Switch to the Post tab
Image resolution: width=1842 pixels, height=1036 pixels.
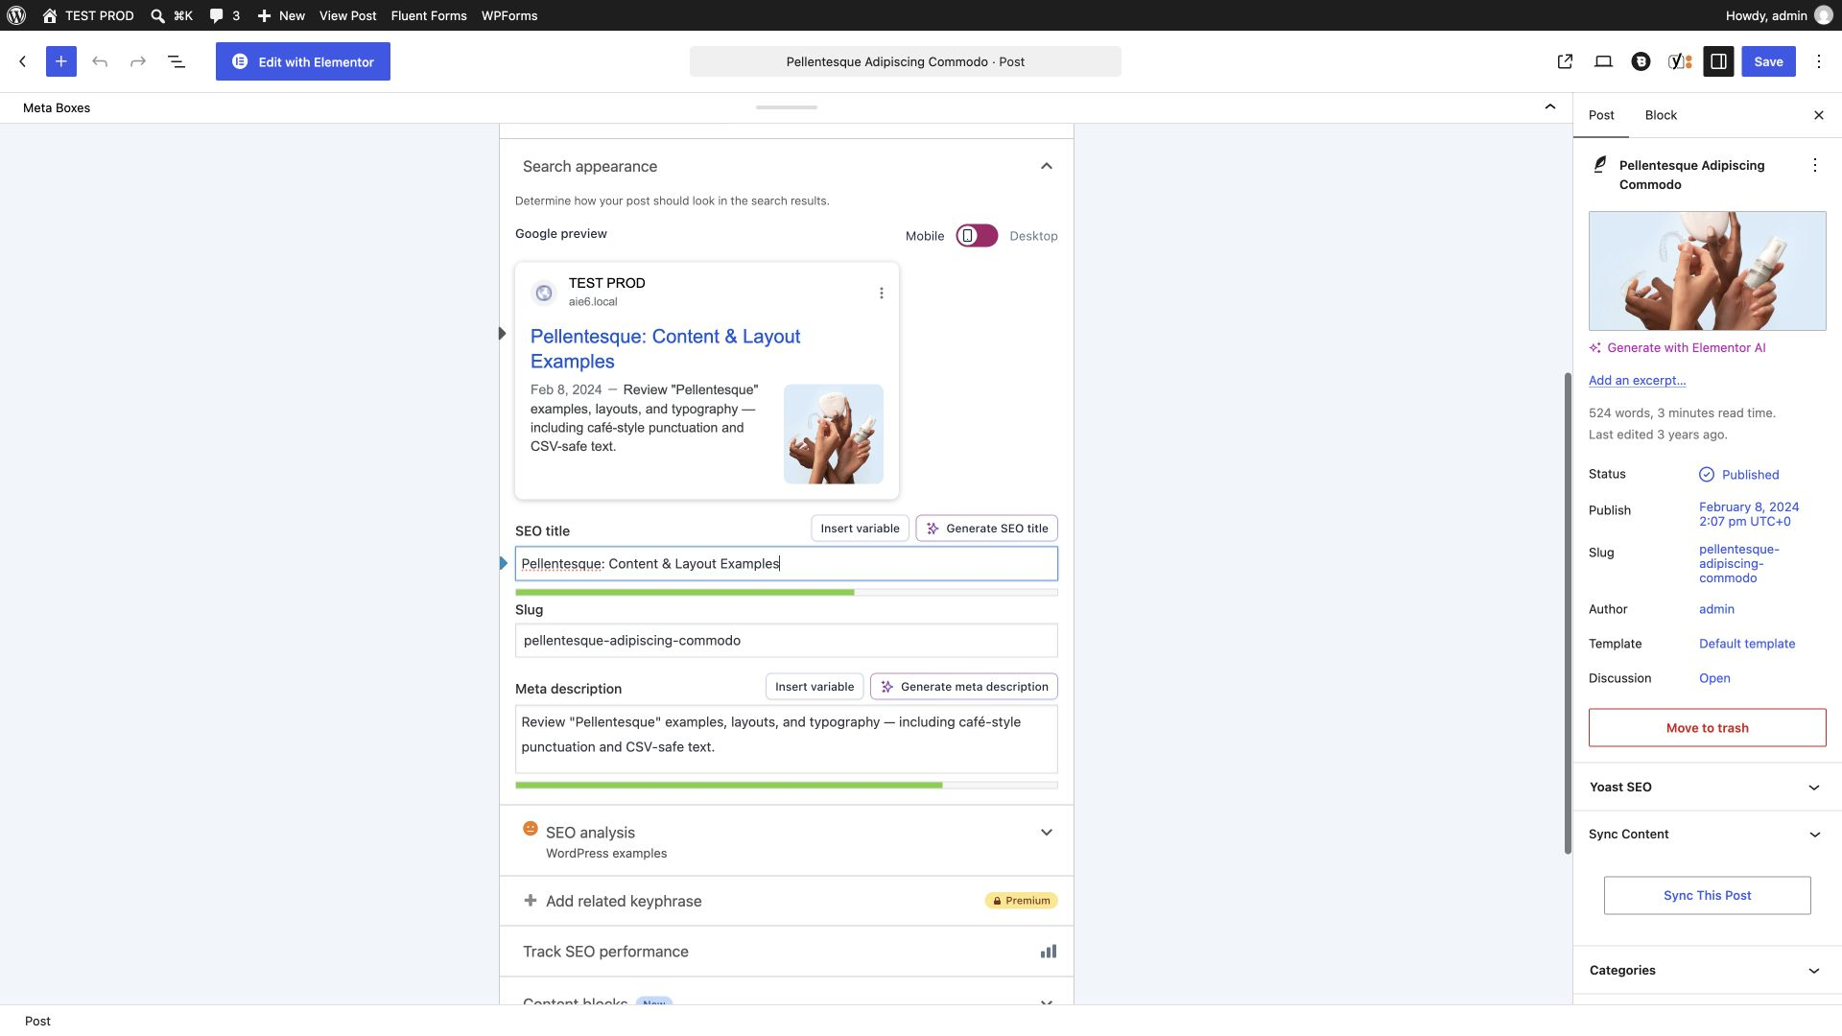[1601, 115]
